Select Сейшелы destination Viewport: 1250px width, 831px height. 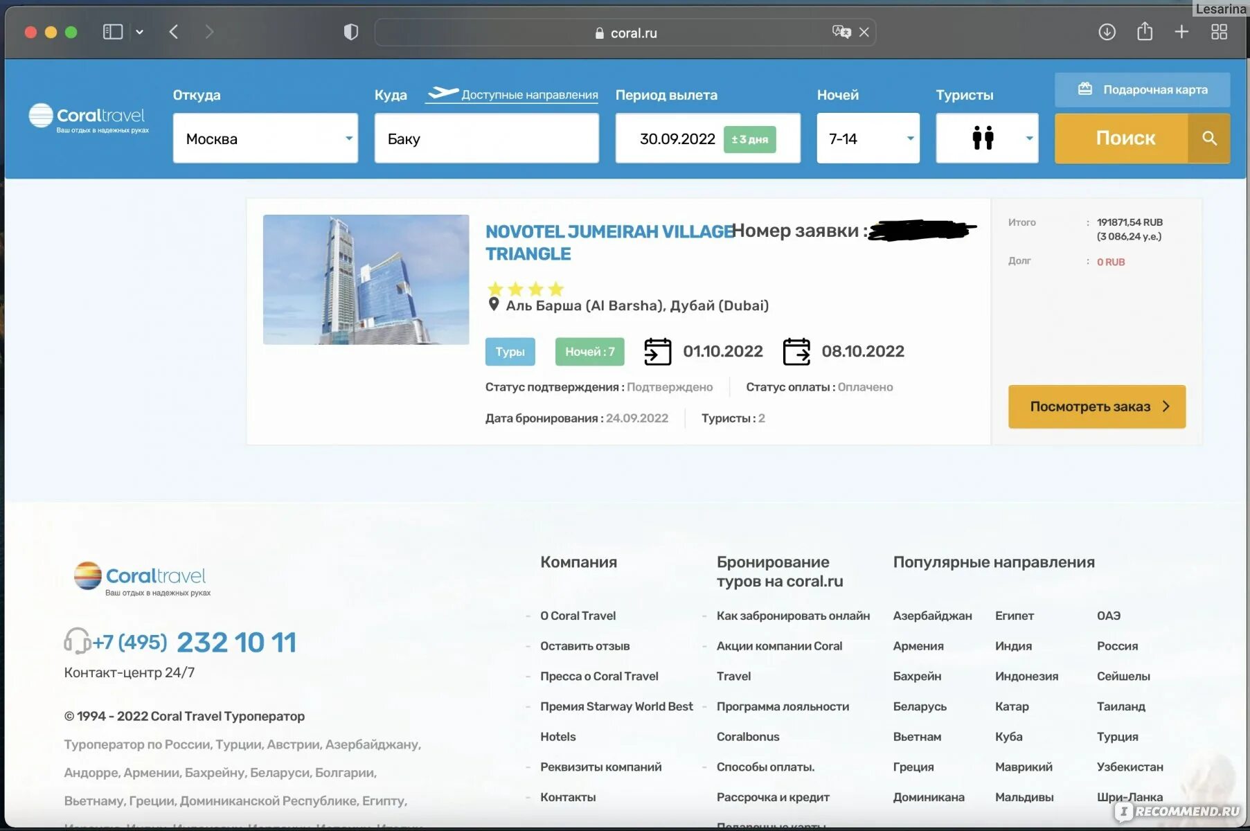1123,676
